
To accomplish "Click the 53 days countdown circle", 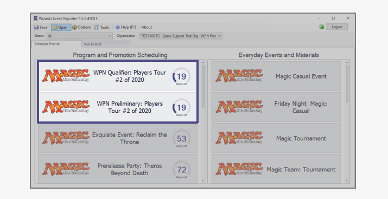I will tap(181, 138).
